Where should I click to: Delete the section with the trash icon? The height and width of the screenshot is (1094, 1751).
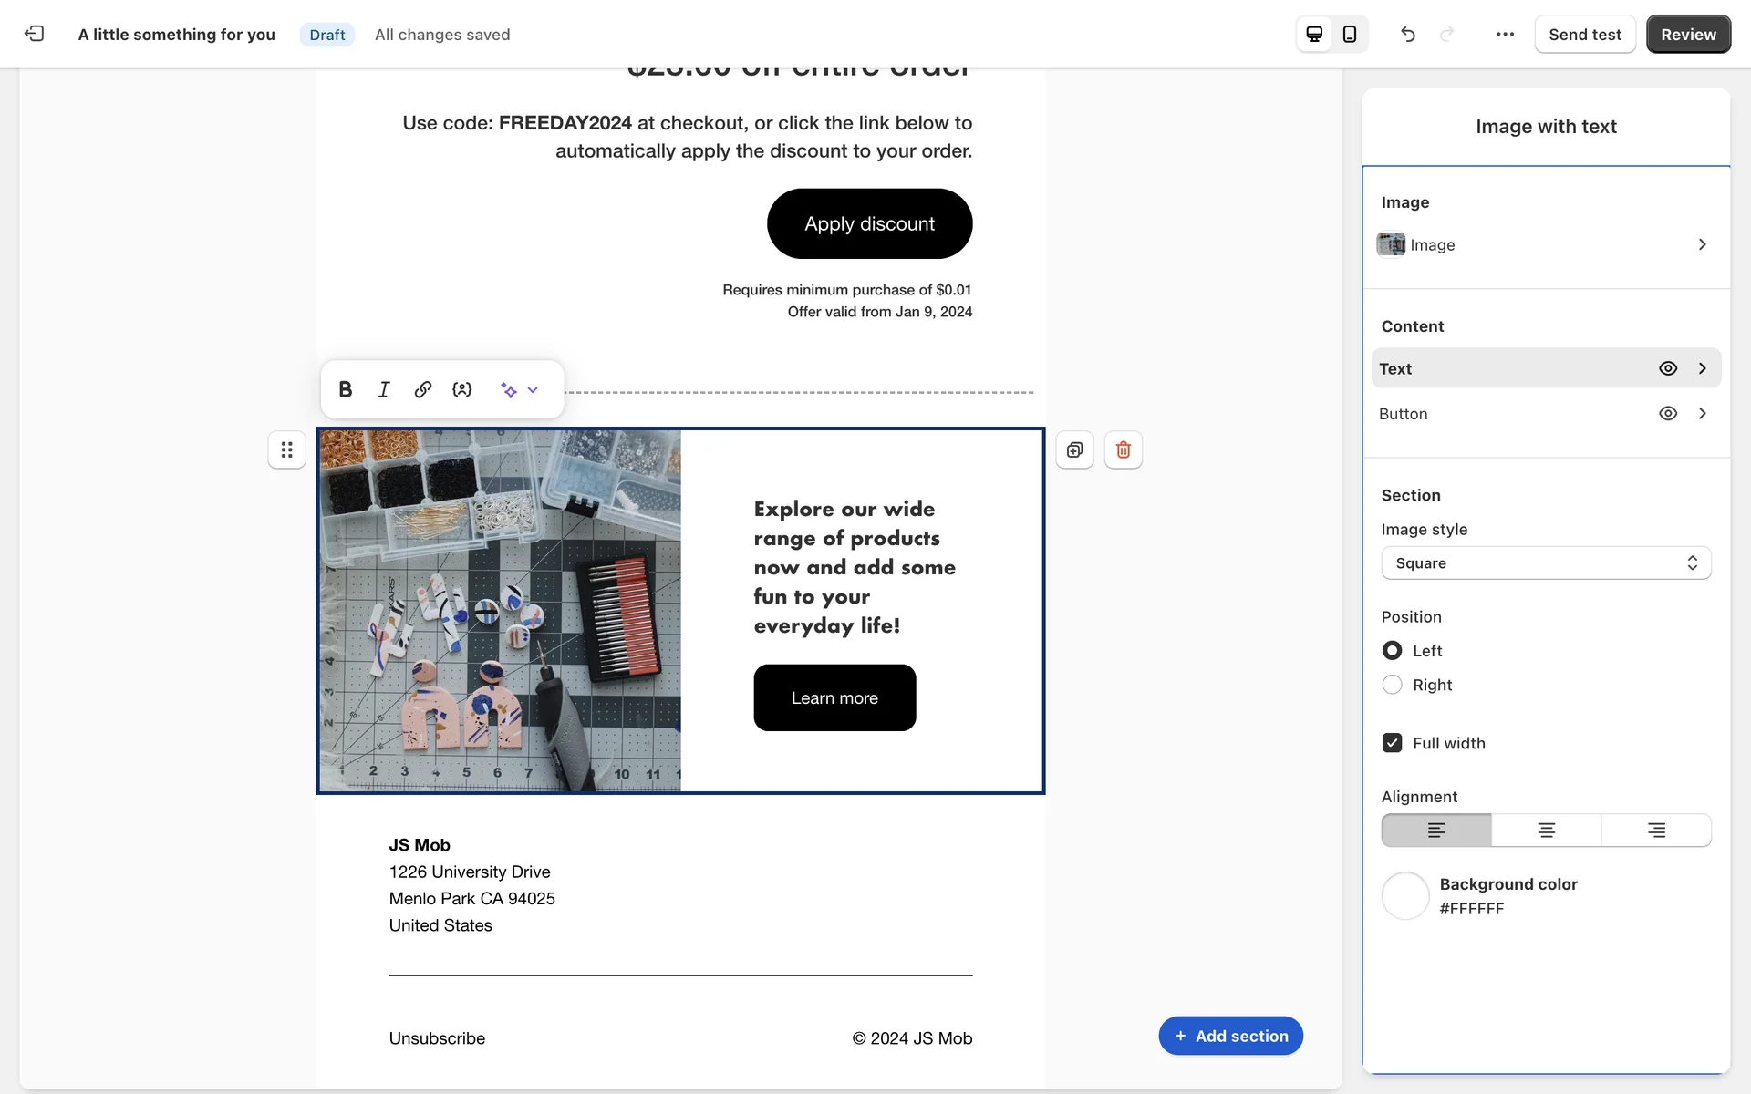point(1123,449)
